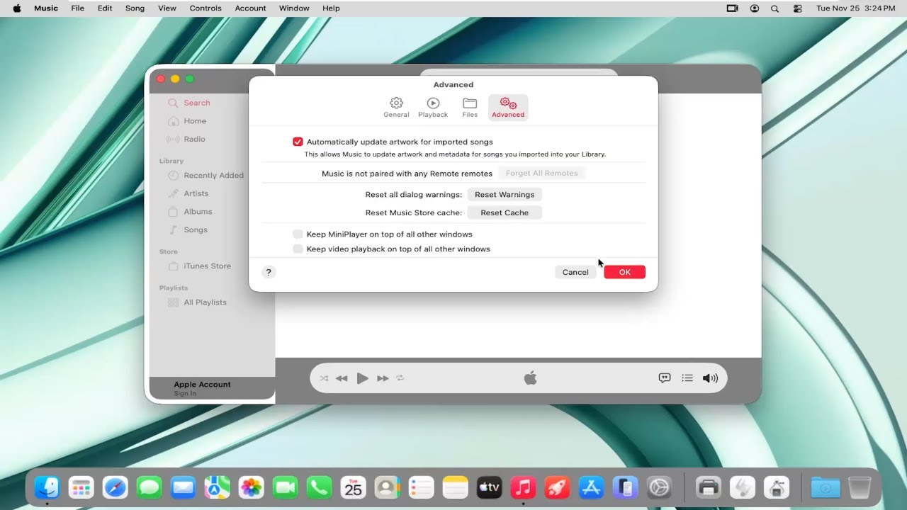Click Apple Account Sign In at sidebar bottom
907x510 pixels.
202,388
